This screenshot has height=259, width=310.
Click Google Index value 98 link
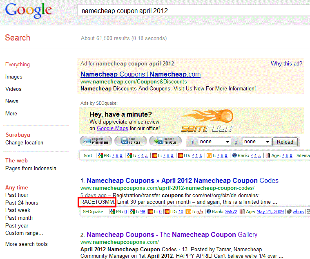coord(143,212)
